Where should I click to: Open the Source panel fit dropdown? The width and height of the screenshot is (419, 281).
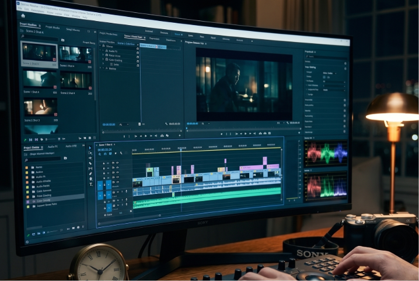pos(124,124)
